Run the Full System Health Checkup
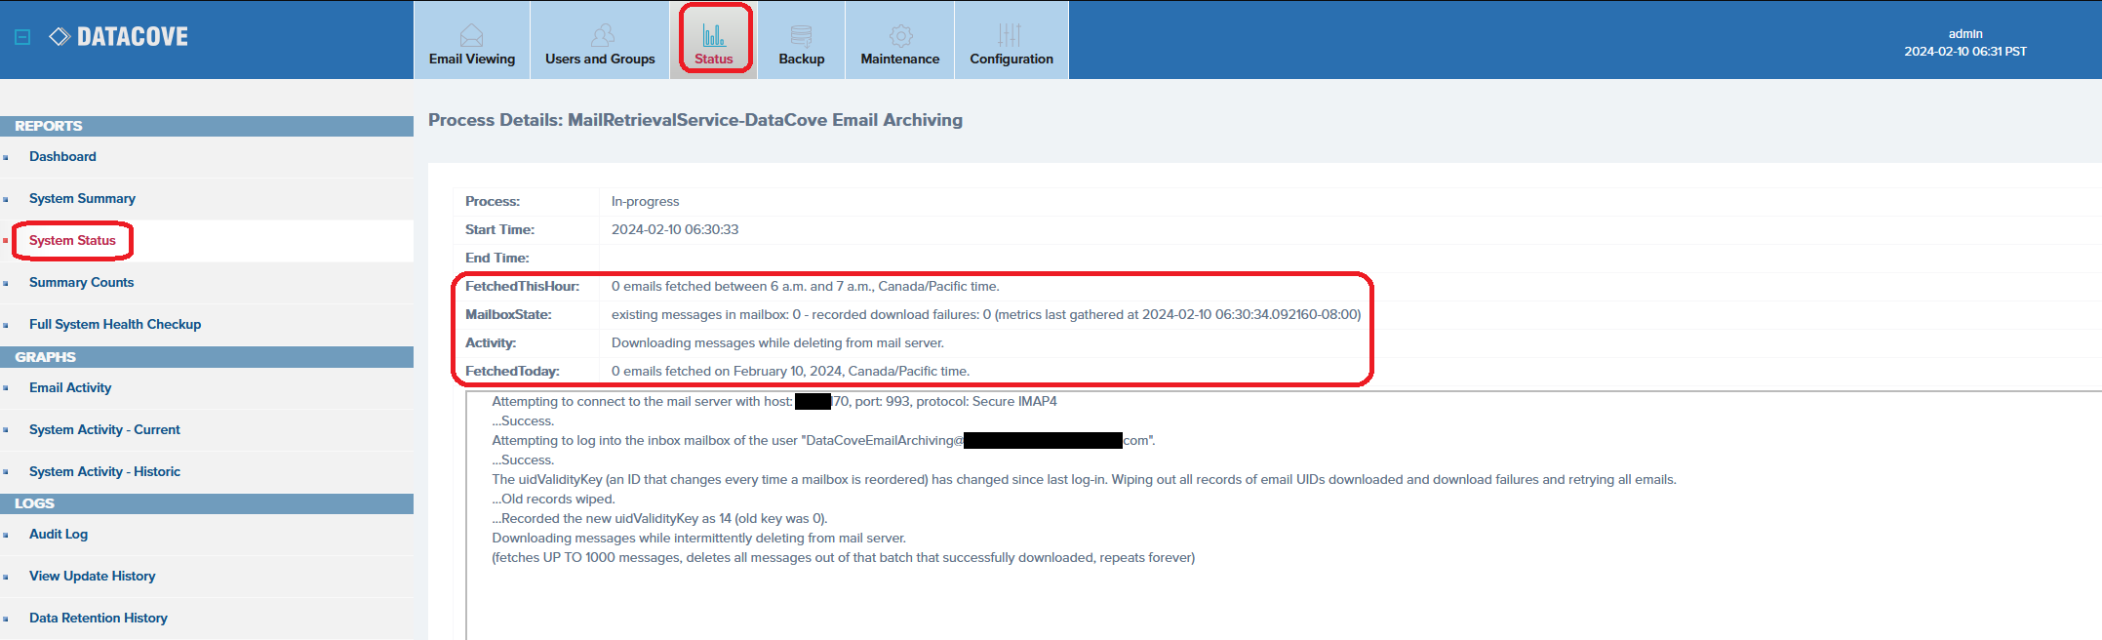Image resolution: width=2102 pixels, height=640 pixels. pyautogui.click(x=115, y=324)
